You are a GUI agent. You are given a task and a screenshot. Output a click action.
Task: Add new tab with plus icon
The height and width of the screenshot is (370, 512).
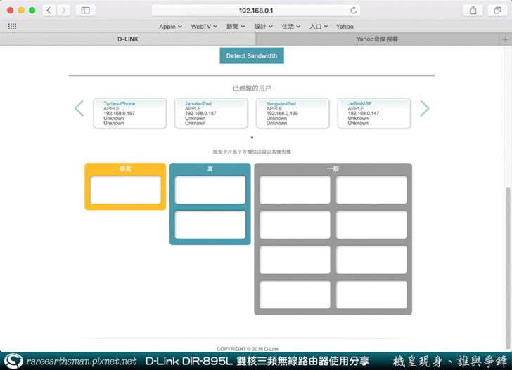(x=506, y=39)
